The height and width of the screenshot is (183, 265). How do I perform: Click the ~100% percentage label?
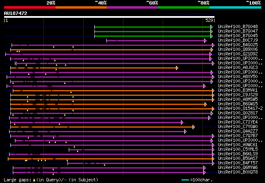253,3
